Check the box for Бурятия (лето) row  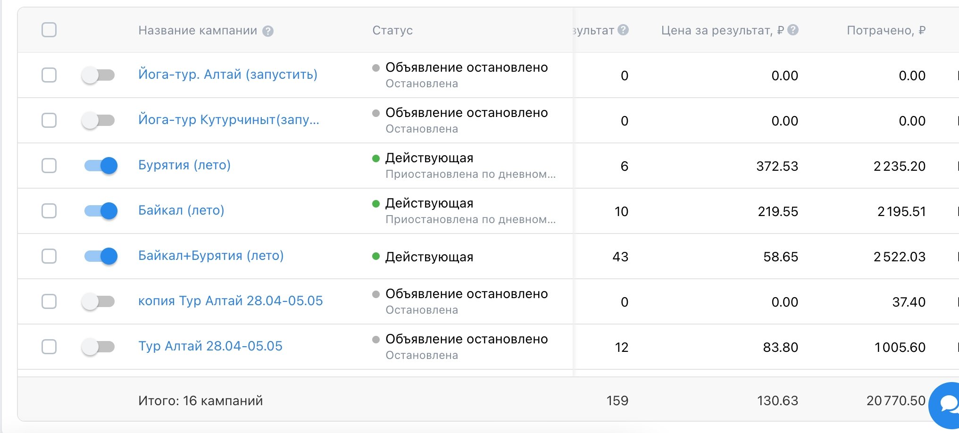click(49, 166)
